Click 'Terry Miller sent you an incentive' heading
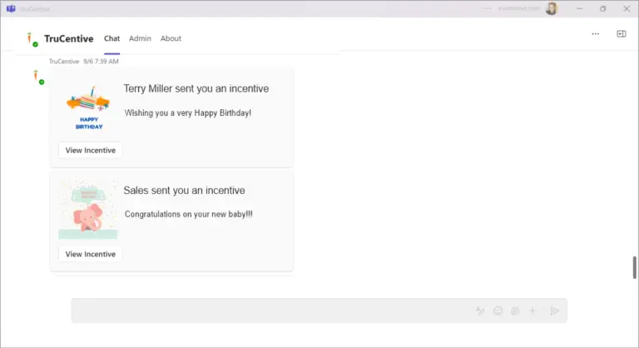Viewport: 639px width, 348px height. 196,88
